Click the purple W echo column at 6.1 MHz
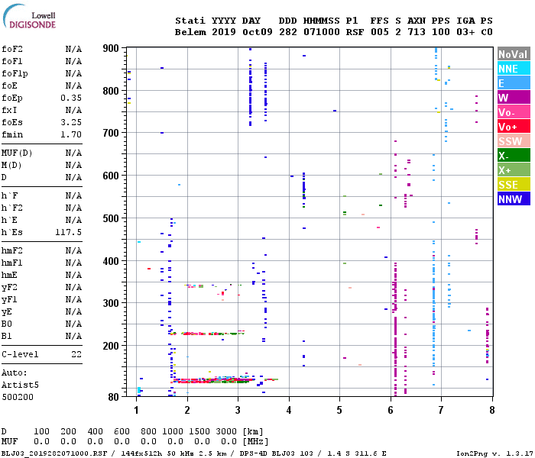 click(x=395, y=327)
